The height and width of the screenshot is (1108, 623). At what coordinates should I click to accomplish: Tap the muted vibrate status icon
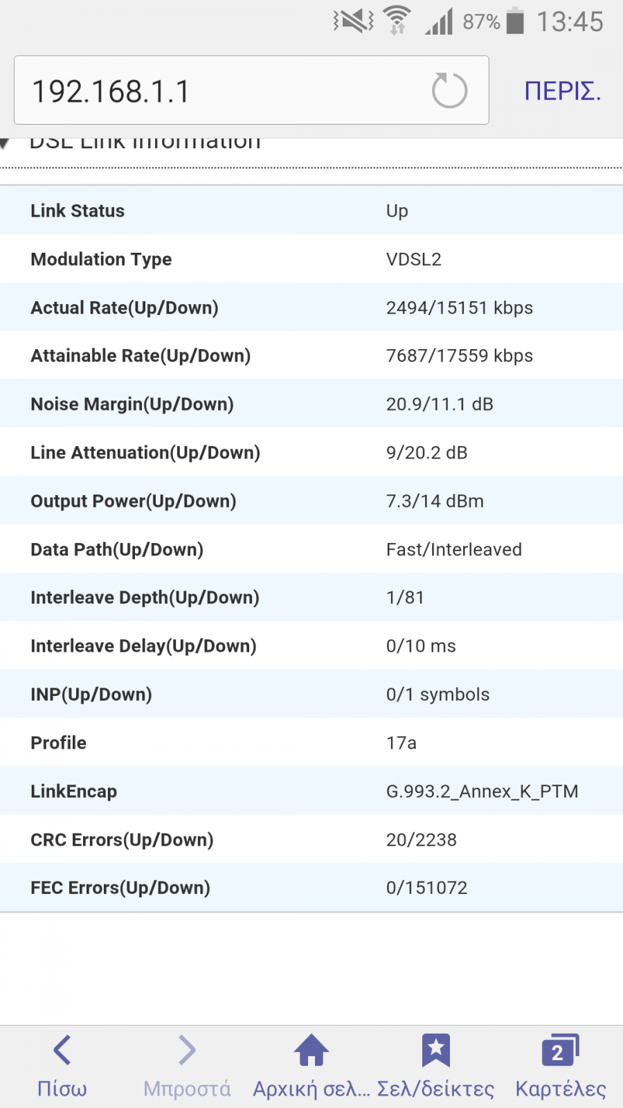pos(353,21)
